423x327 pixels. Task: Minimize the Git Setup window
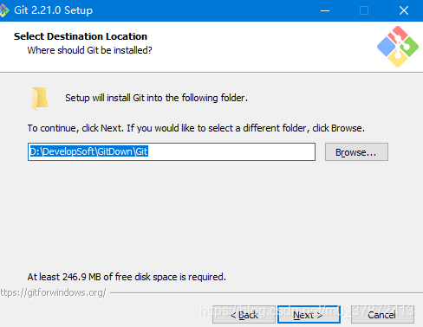coord(325,10)
